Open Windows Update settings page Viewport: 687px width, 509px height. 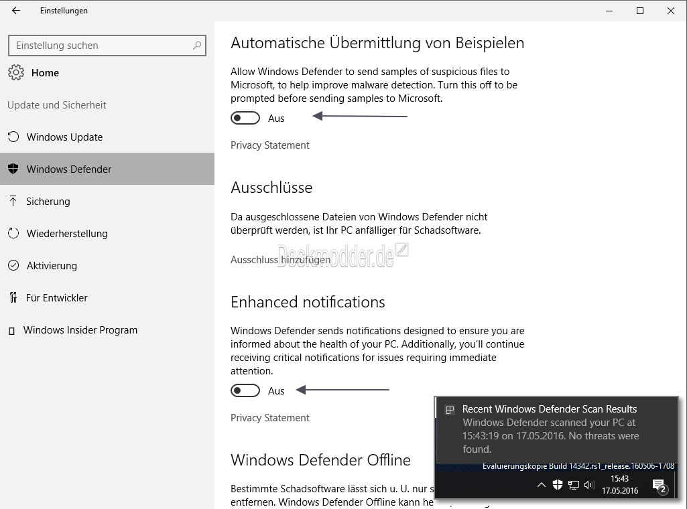[x=107, y=137]
